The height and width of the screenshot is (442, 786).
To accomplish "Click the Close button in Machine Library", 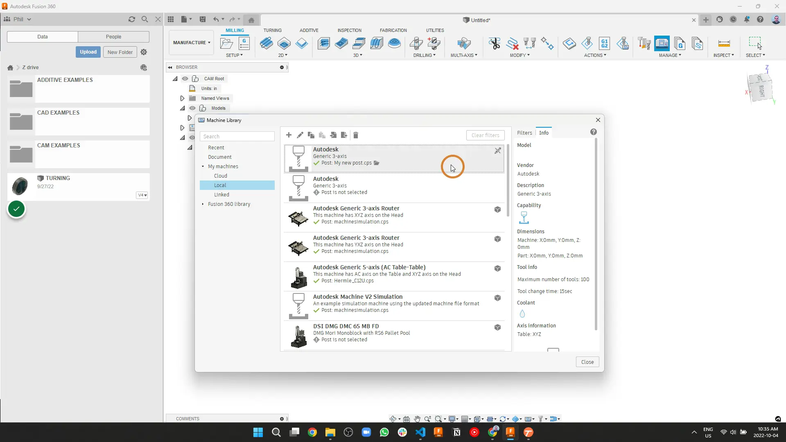I will click(x=587, y=362).
